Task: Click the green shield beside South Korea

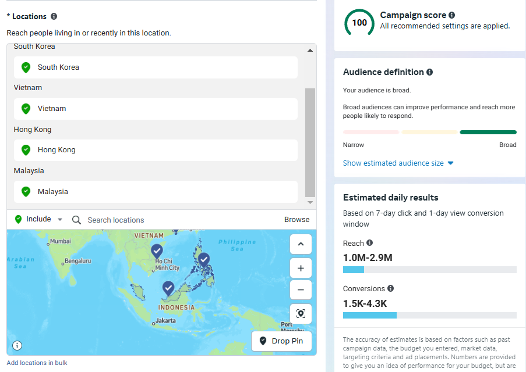Action: [x=26, y=67]
